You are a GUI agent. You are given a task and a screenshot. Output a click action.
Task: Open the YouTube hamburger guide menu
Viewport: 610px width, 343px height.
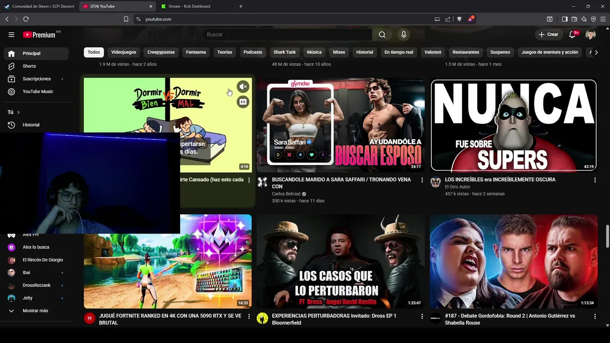tap(11, 34)
